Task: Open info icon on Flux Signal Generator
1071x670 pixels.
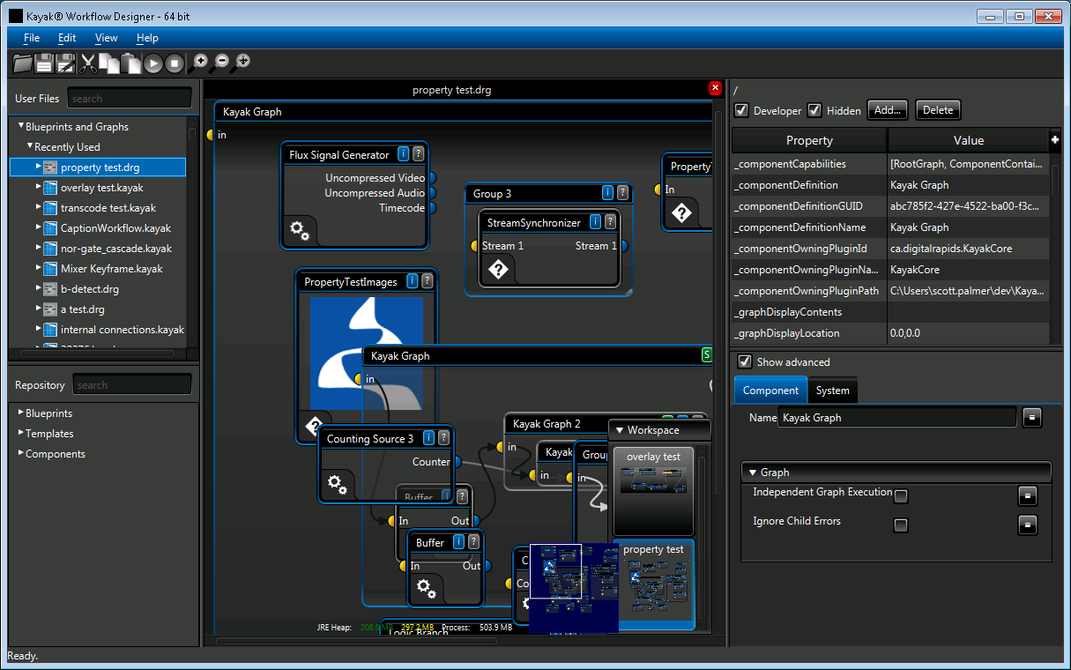Action: tap(404, 154)
